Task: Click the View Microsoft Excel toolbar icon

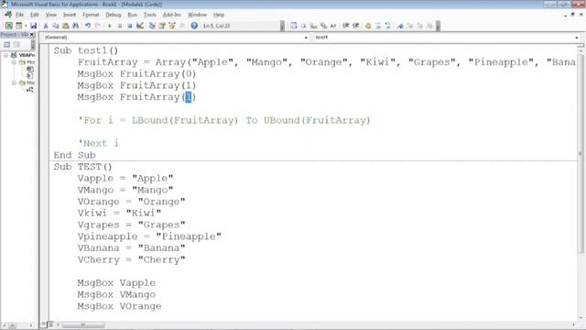Action: pos(8,26)
